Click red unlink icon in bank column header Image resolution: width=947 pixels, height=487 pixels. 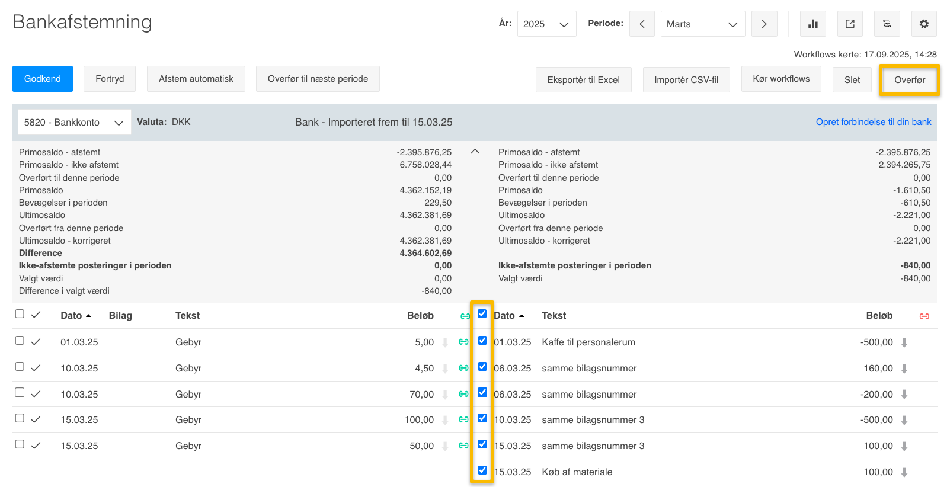924,316
